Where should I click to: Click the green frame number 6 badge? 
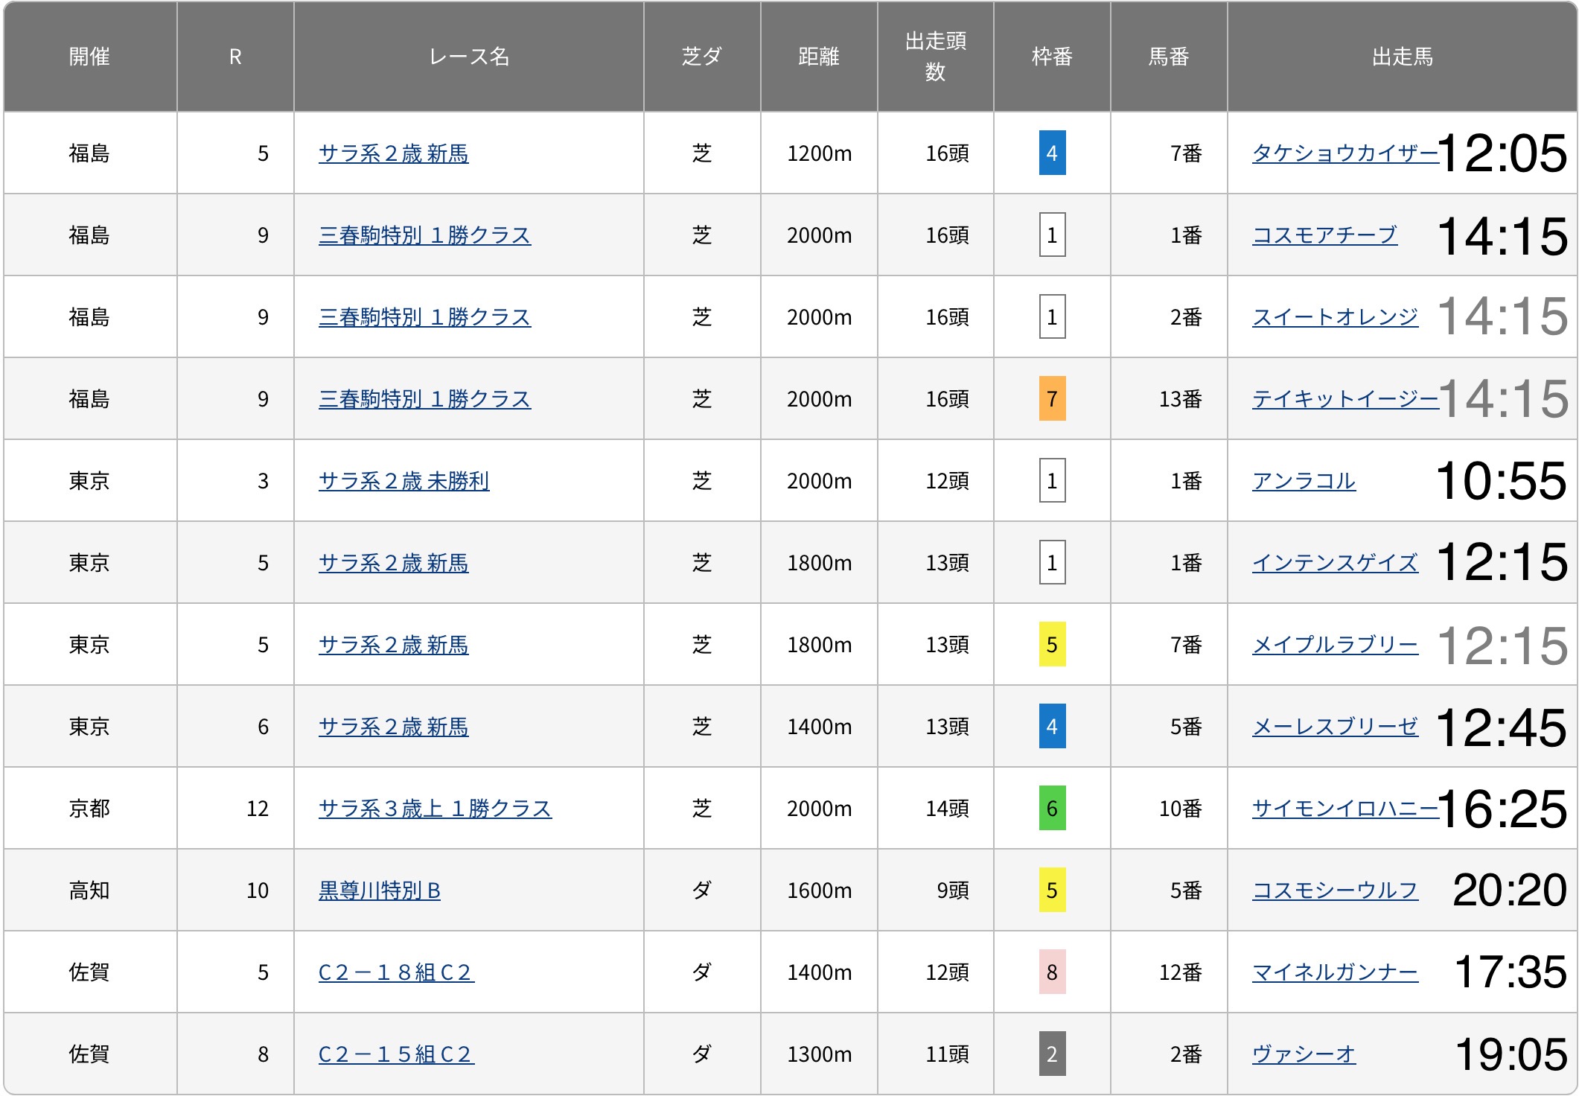[1052, 809]
